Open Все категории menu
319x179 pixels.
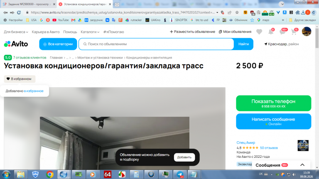point(58,44)
